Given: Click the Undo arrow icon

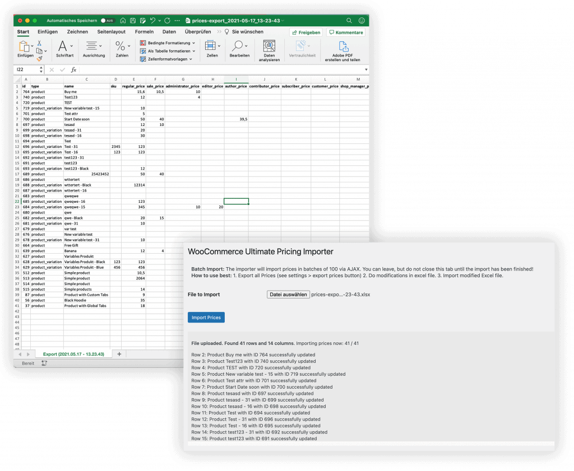Looking at the screenshot, I should point(152,21).
